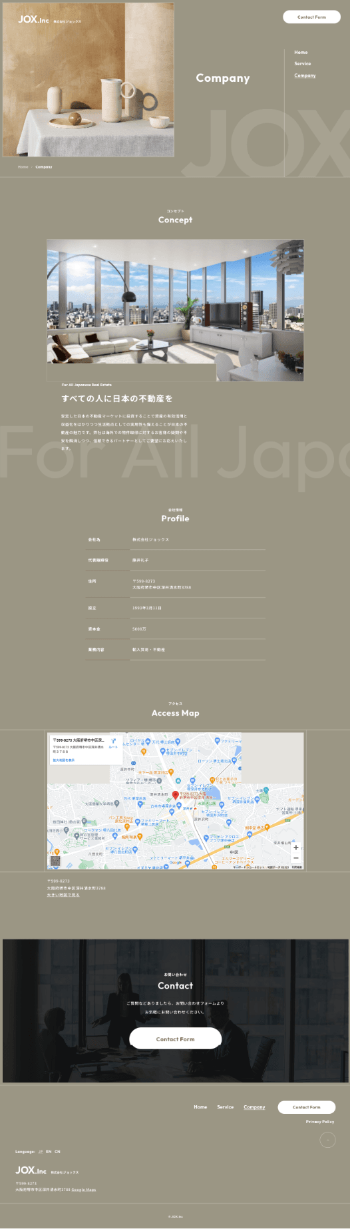350x1229 pixels.
Task: Click the large Contact Form button in the Contact section
Action: click(x=176, y=1039)
